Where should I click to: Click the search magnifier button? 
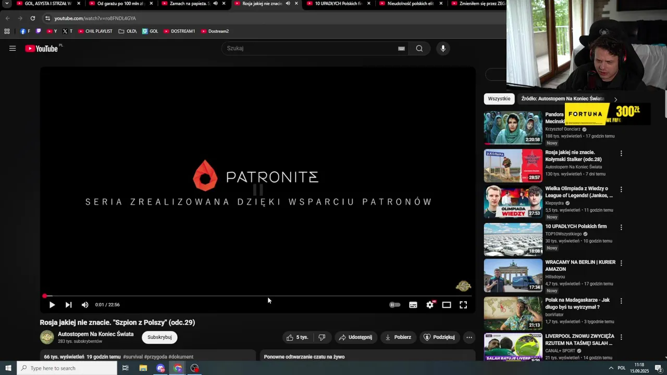pyautogui.click(x=419, y=48)
